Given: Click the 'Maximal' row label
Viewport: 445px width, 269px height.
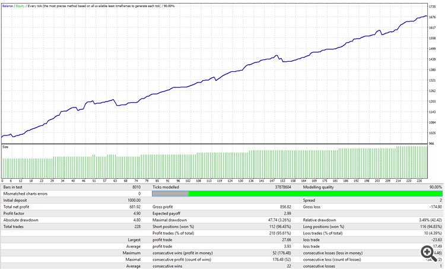Looking at the screenshot, I should (133, 259).
